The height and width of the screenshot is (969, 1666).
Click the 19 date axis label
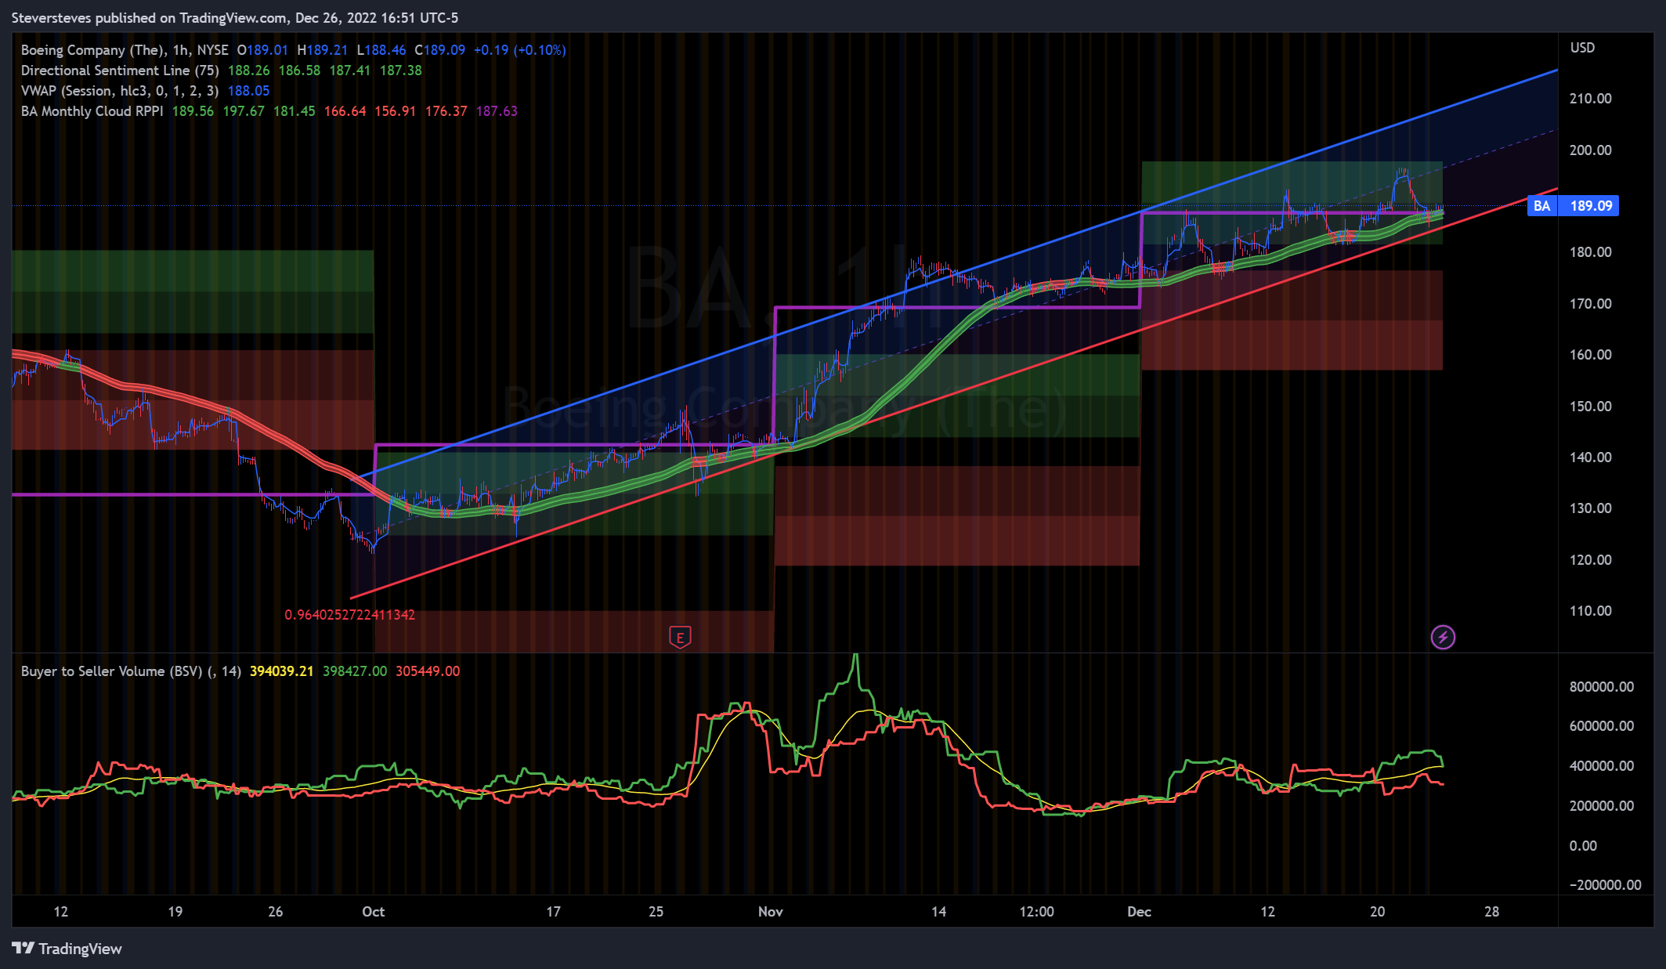point(175,912)
